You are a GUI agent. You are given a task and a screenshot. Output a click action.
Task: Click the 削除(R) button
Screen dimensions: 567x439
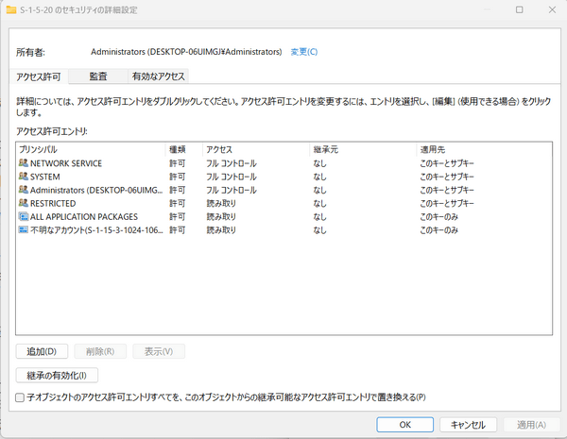click(100, 351)
